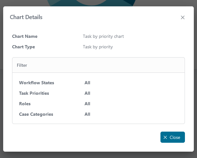Select the All value for Workflow States
197x158 pixels.
(x=87, y=83)
